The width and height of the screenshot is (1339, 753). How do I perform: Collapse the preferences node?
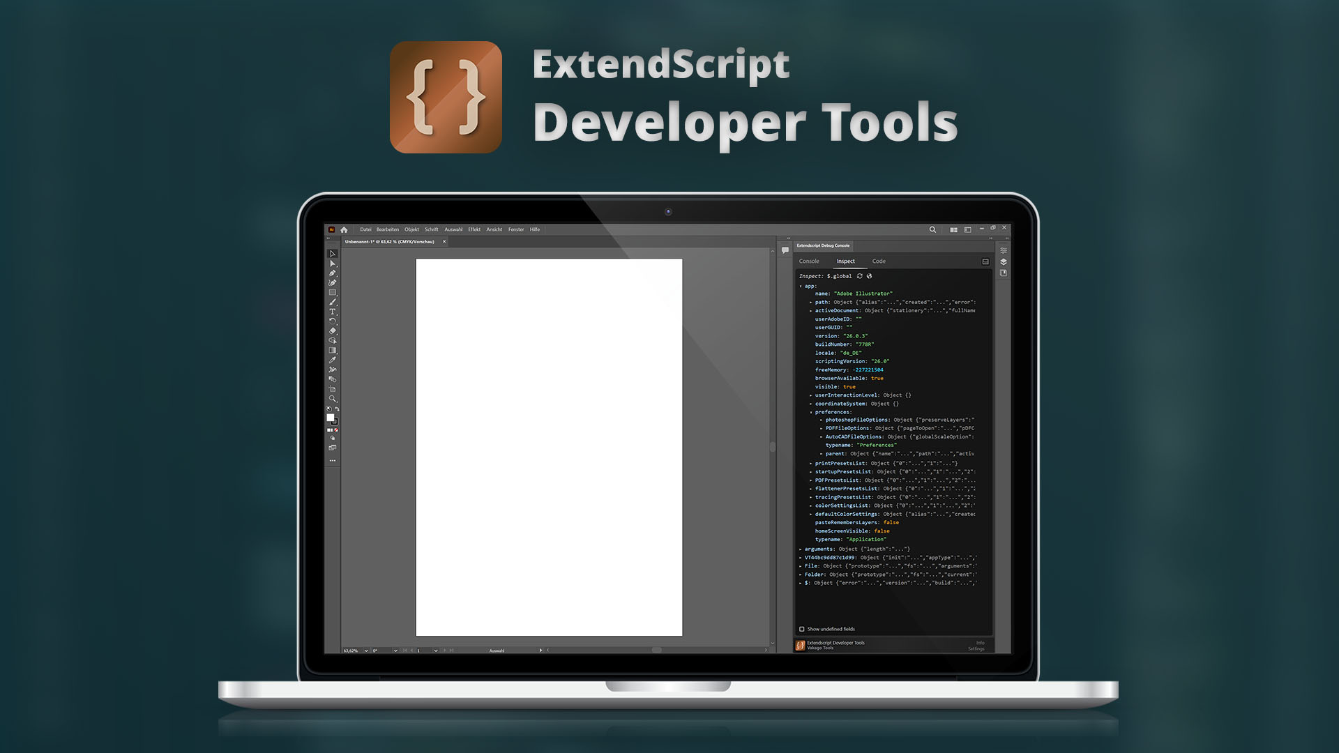click(811, 412)
